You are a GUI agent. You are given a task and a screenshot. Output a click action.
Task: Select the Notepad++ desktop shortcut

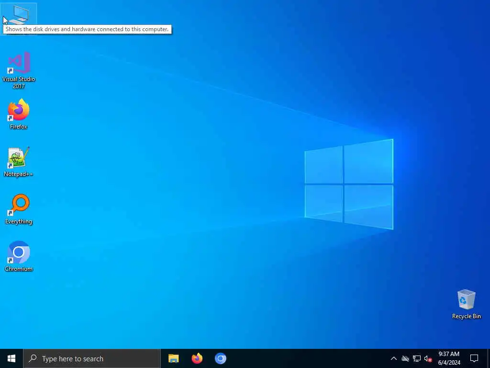point(19,162)
